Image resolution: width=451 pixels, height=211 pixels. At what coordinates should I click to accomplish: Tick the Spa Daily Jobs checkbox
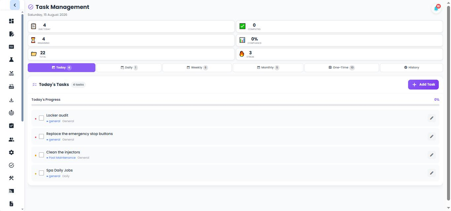[41, 173]
